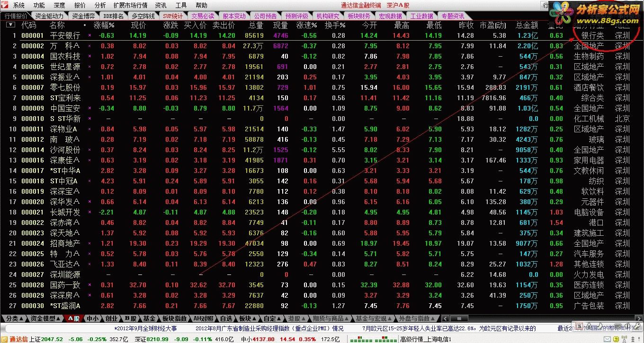644x343 pixels.
Task: Select the 基金 bottom tab
Action: (149, 318)
